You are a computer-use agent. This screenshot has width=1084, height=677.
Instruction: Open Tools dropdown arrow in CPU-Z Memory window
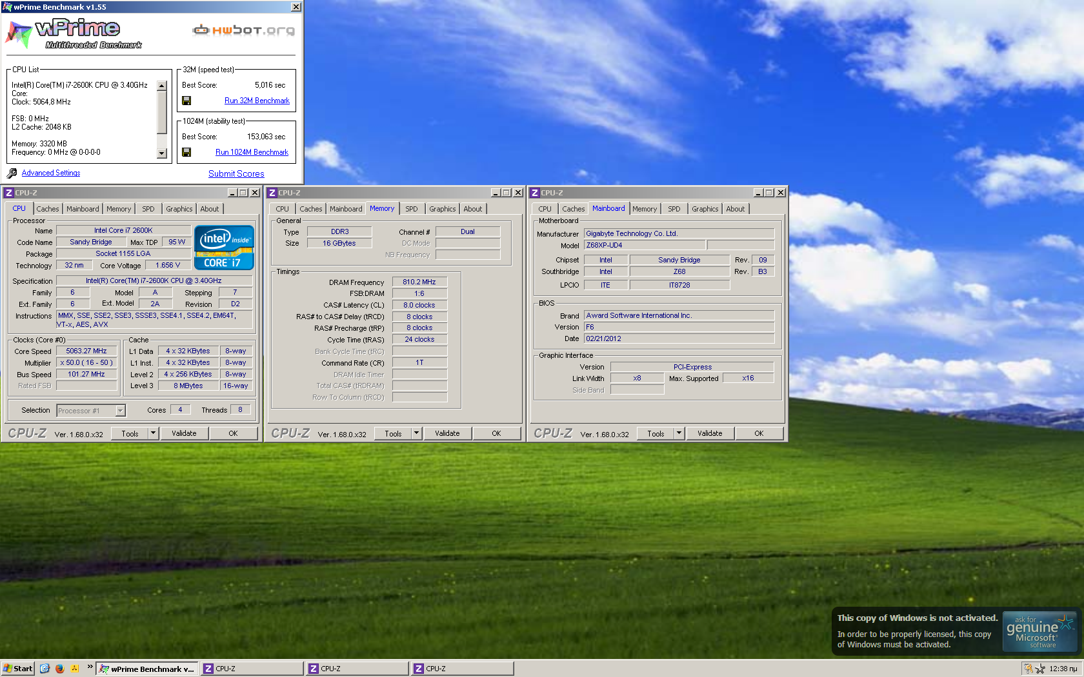pos(416,433)
